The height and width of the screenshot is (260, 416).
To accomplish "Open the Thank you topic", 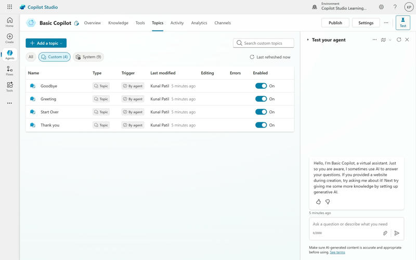I will tap(50, 125).
